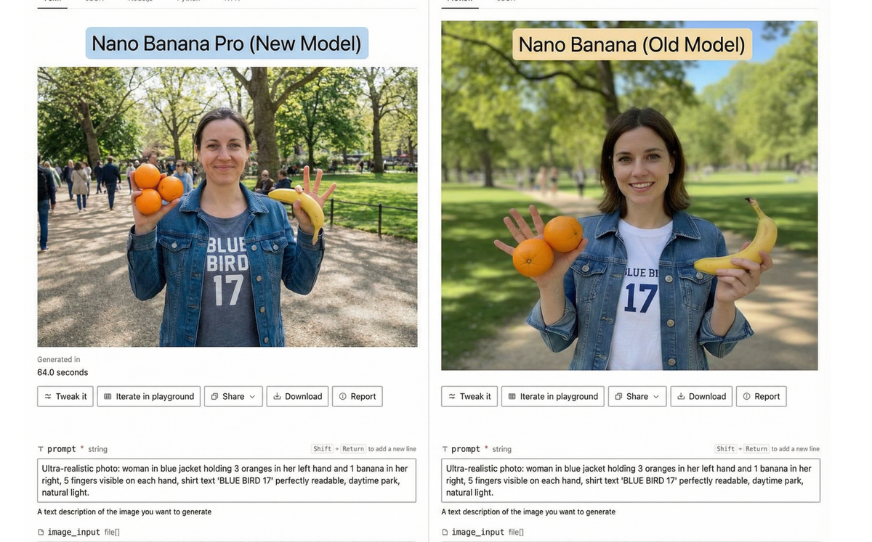
Task: Download the Nano Banana Pro image
Action: (298, 396)
